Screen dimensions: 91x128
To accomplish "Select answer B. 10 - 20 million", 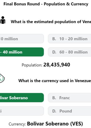I will tap(70, 39).
